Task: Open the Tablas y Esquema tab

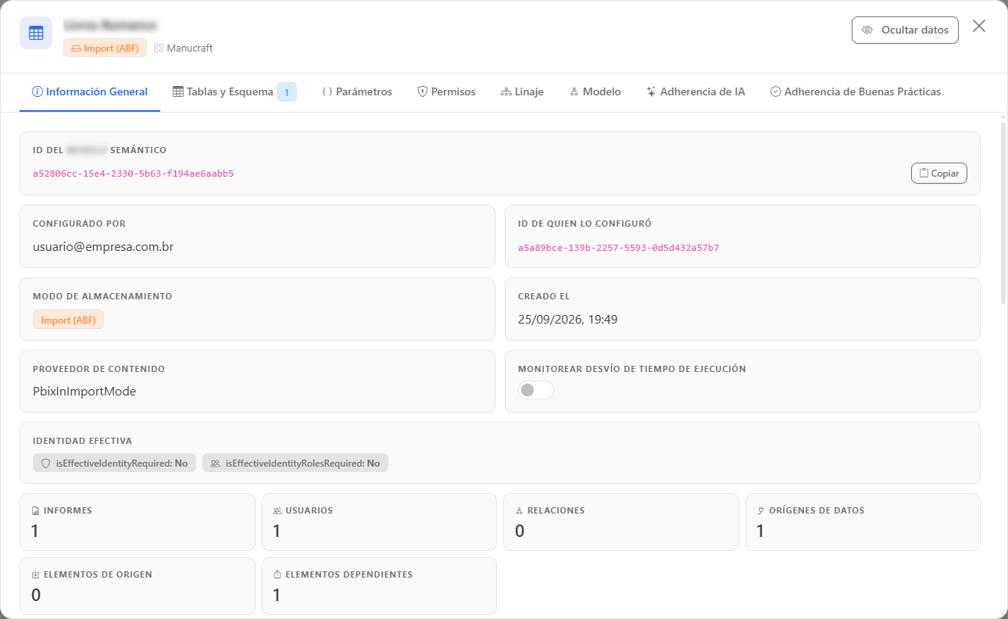Action: [x=234, y=92]
